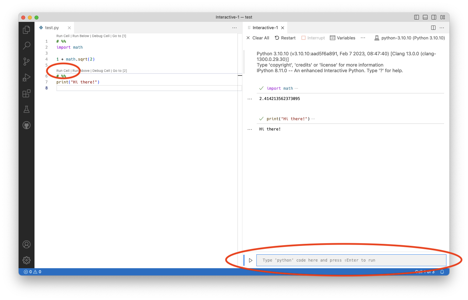Switch to the test.py editor tab

click(52, 28)
